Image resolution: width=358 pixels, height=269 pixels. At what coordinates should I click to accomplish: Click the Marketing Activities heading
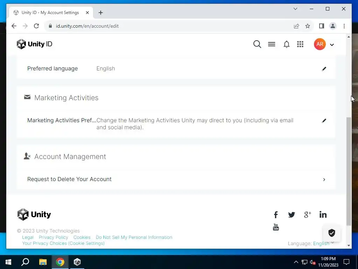[66, 98]
